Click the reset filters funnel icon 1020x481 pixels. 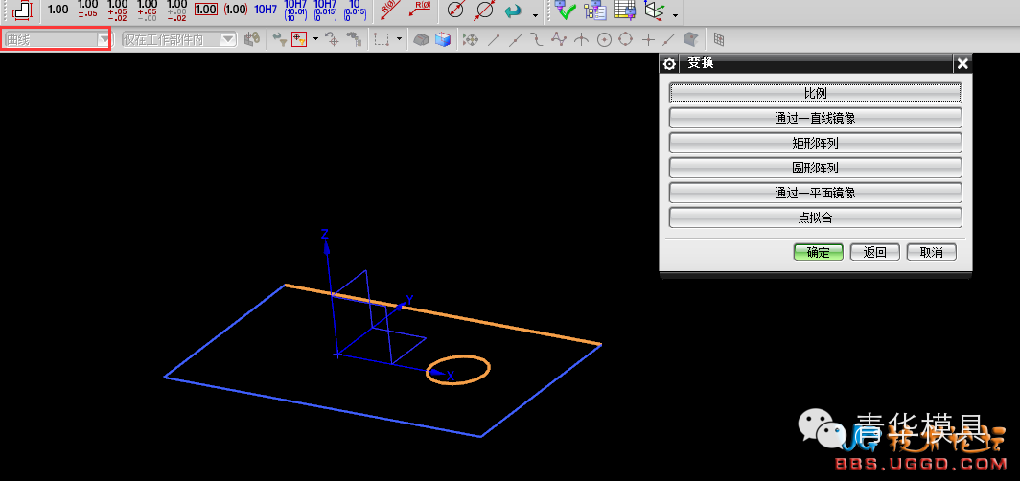280,39
